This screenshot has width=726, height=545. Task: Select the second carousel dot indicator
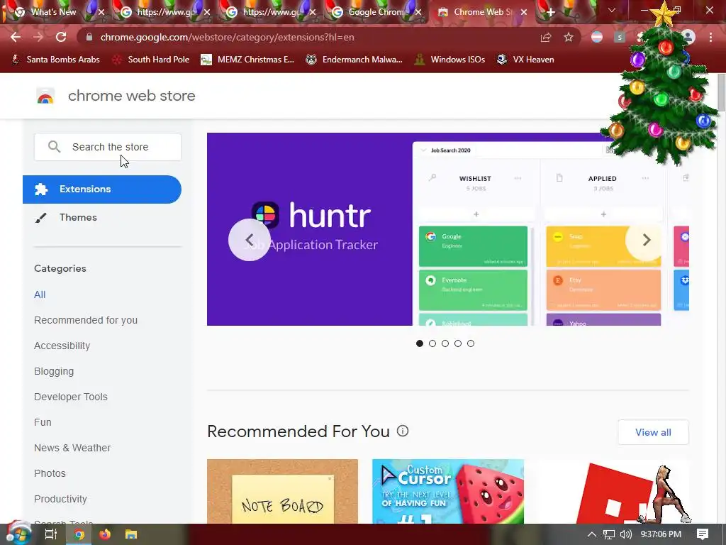pos(432,343)
